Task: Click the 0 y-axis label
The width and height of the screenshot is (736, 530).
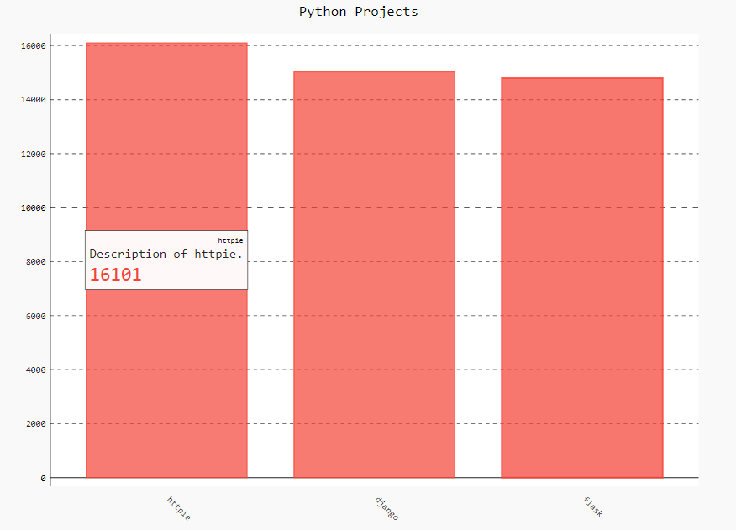Action: click(x=43, y=478)
